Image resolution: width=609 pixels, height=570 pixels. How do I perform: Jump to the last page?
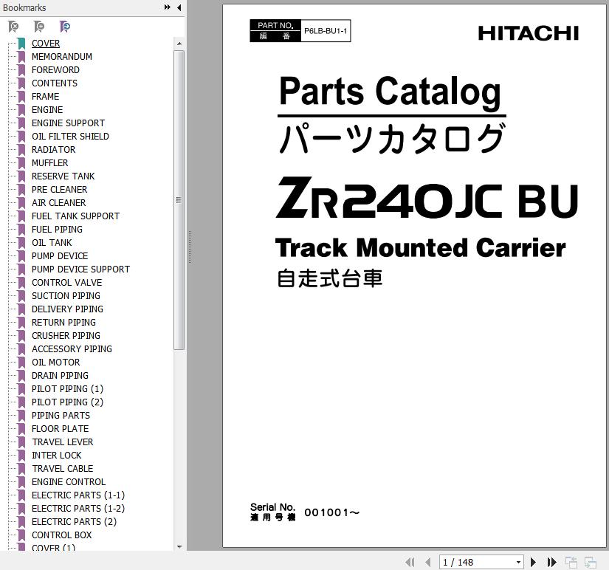coord(551,562)
